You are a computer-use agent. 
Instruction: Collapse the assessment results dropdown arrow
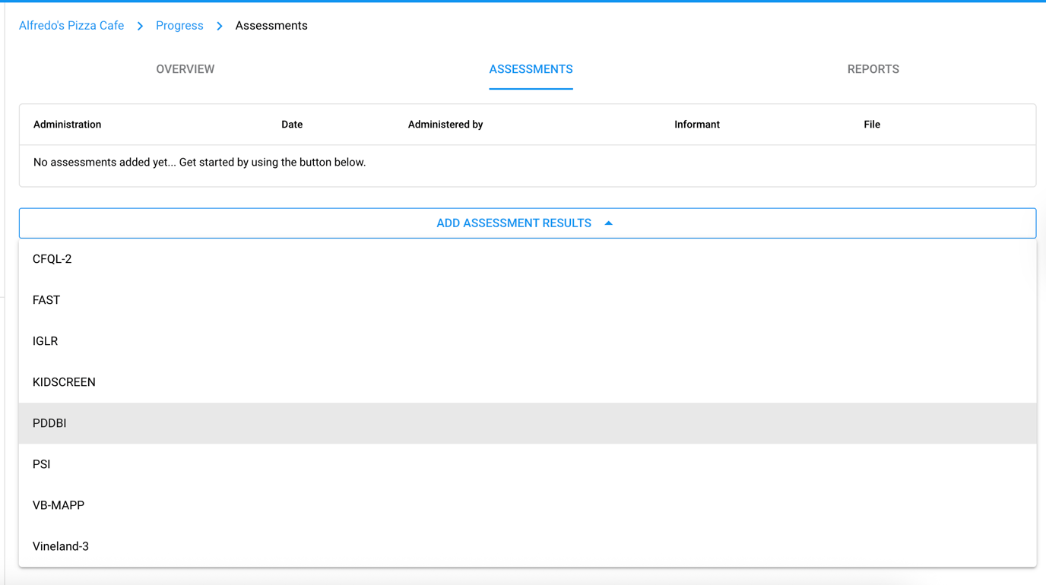coord(608,223)
